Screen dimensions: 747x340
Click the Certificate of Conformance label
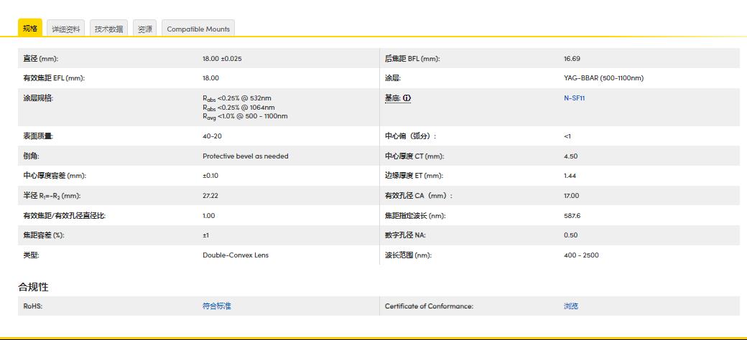click(430, 306)
